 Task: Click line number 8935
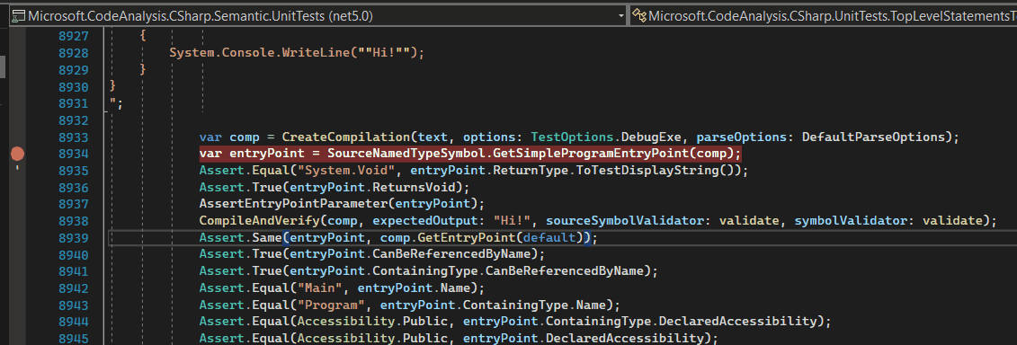74,171
